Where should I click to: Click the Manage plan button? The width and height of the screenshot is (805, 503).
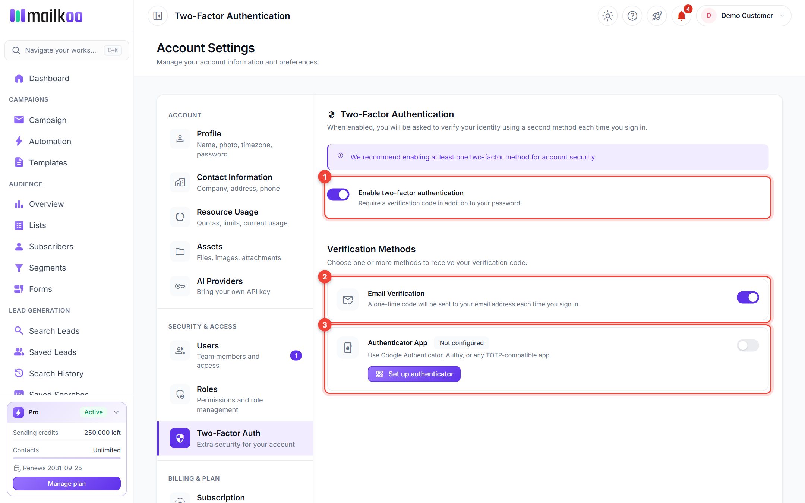(x=67, y=484)
